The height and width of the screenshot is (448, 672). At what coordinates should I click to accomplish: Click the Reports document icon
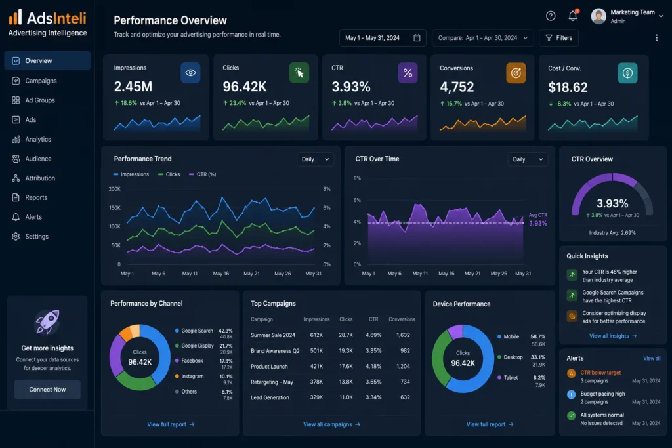[x=16, y=197]
